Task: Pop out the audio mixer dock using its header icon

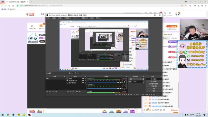Action: pos(126,76)
